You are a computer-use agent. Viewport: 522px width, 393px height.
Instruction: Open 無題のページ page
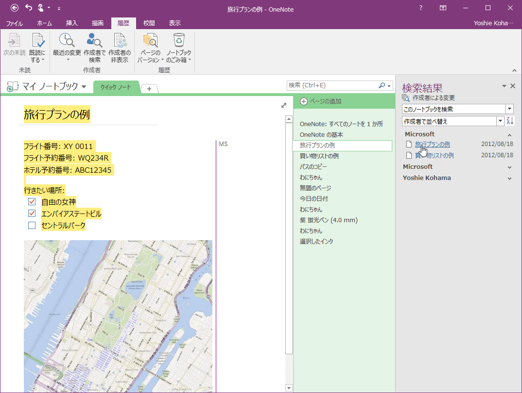[x=315, y=188]
